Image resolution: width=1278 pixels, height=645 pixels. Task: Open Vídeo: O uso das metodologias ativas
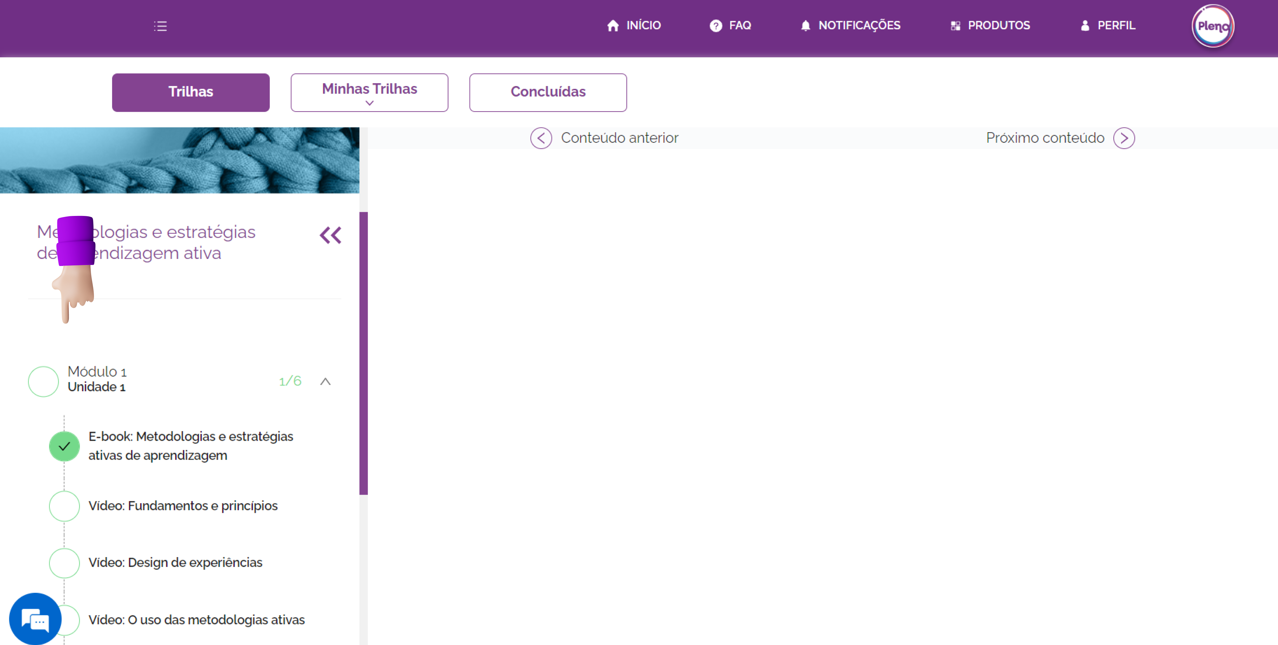(x=197, y=620)
